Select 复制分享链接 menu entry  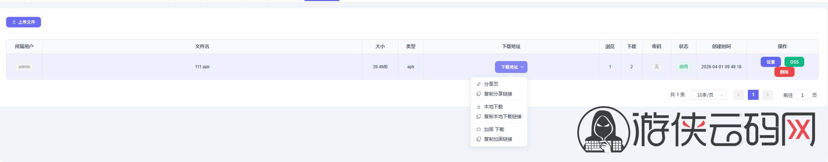pos(498,94)
